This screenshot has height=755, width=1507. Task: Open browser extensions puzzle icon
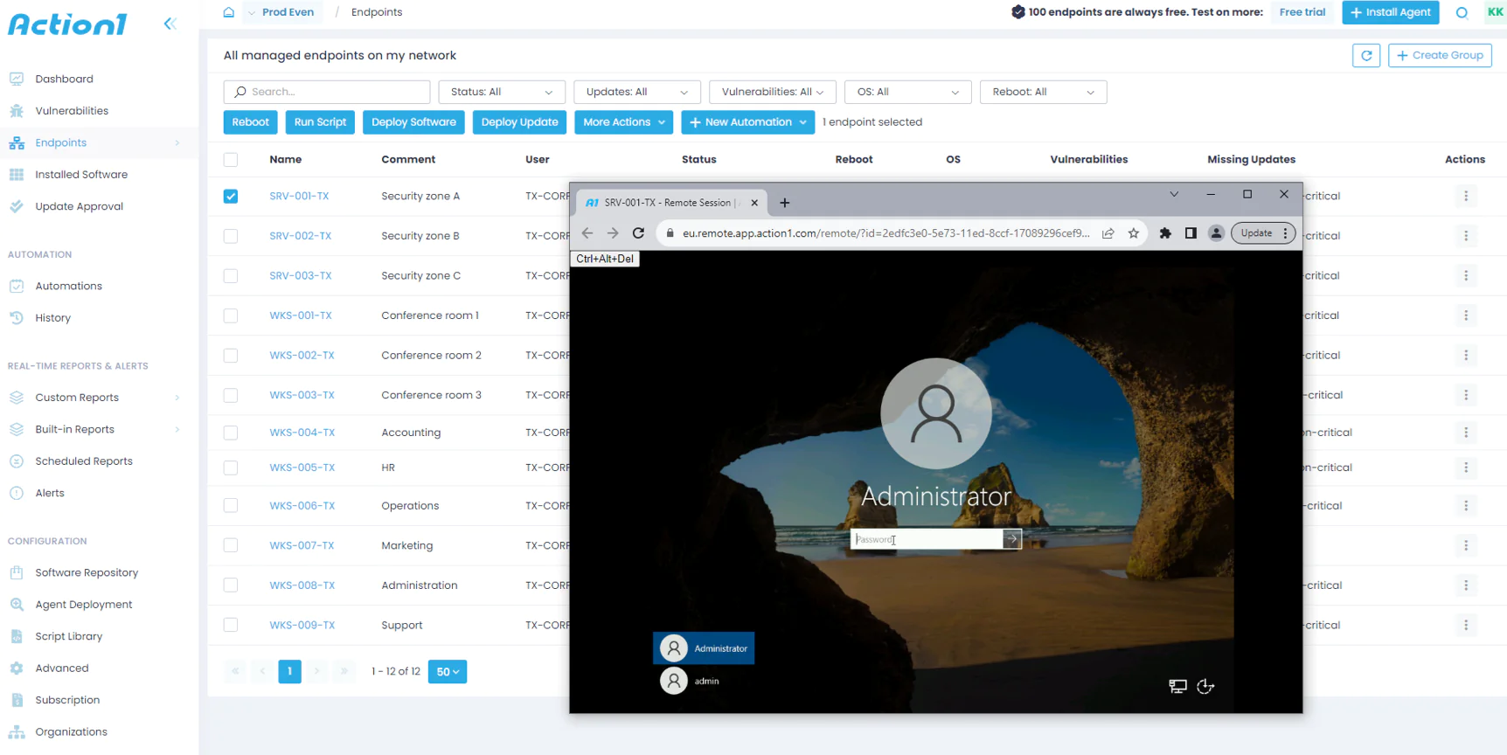pos(1165,233)
